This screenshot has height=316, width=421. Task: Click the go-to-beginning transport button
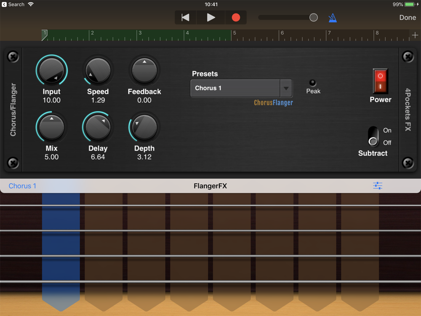(x=185, y=17)
